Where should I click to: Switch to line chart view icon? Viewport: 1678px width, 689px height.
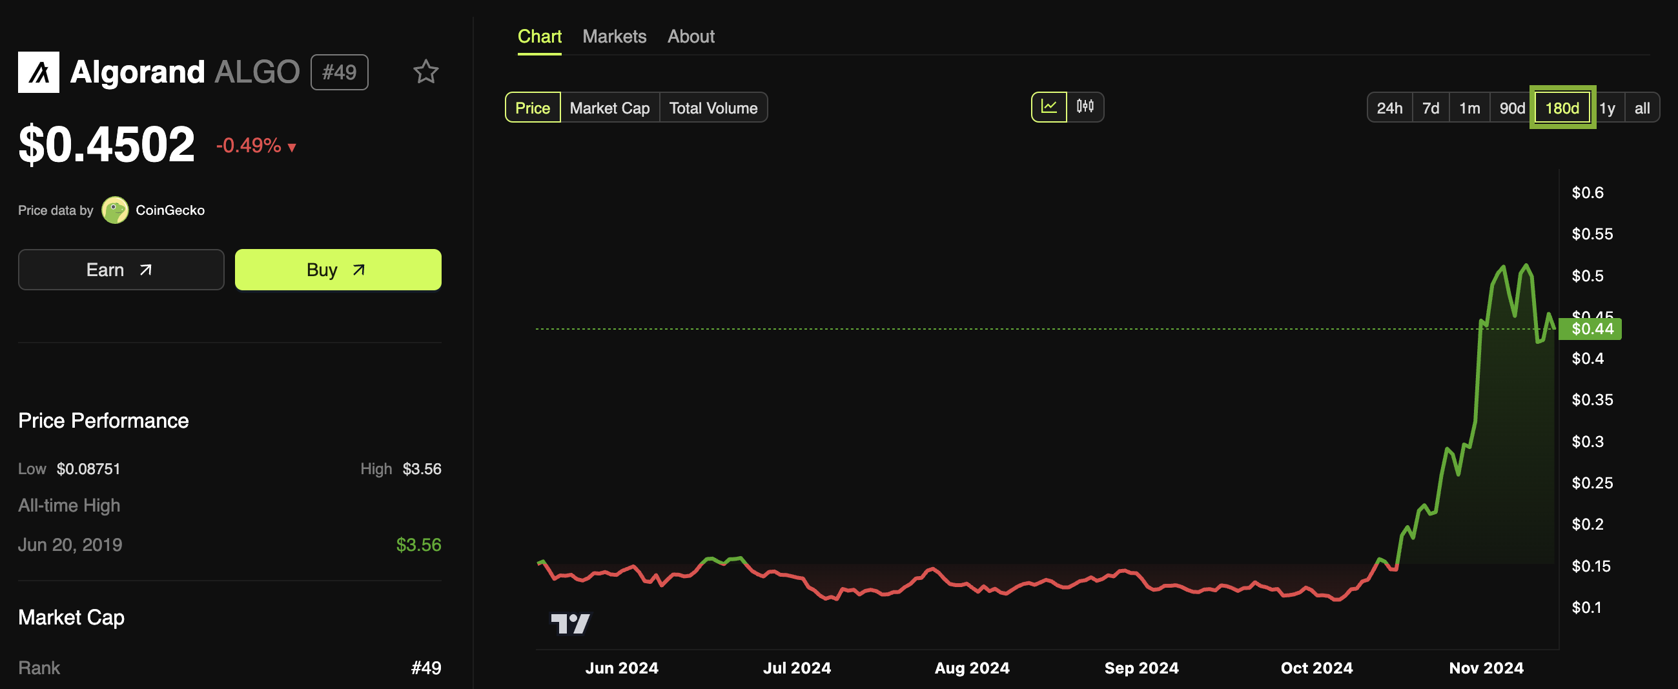coord(1048,106)
